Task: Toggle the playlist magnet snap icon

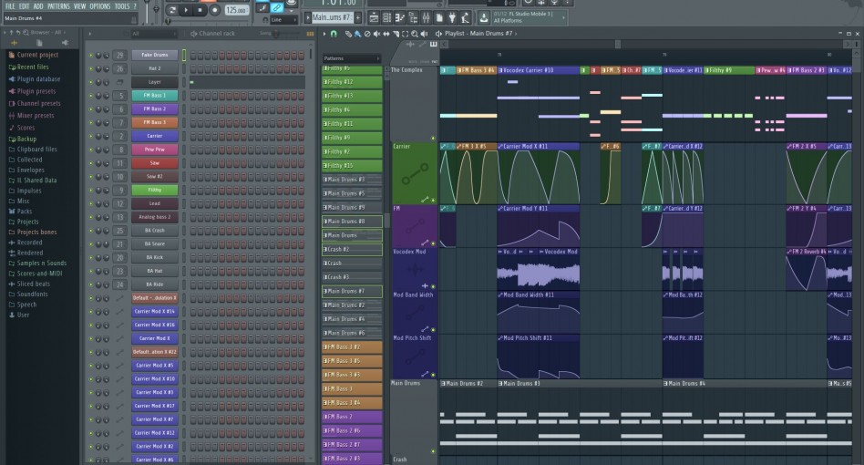Action: [334, 34]
